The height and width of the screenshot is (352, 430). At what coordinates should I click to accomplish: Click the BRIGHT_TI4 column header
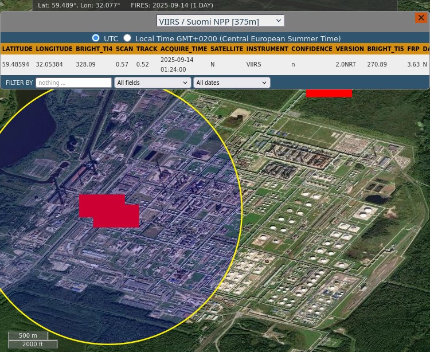pyautogui.click(x=94, y=49)
